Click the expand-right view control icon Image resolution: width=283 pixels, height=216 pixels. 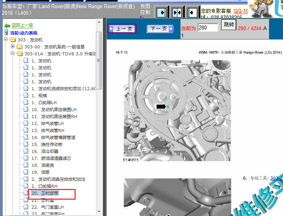pos(161,12)
